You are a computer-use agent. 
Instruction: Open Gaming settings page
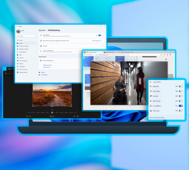(26, 64)
